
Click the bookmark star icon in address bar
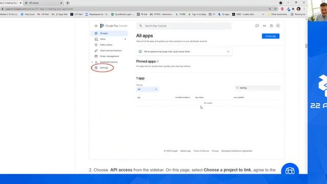point(275,9)
